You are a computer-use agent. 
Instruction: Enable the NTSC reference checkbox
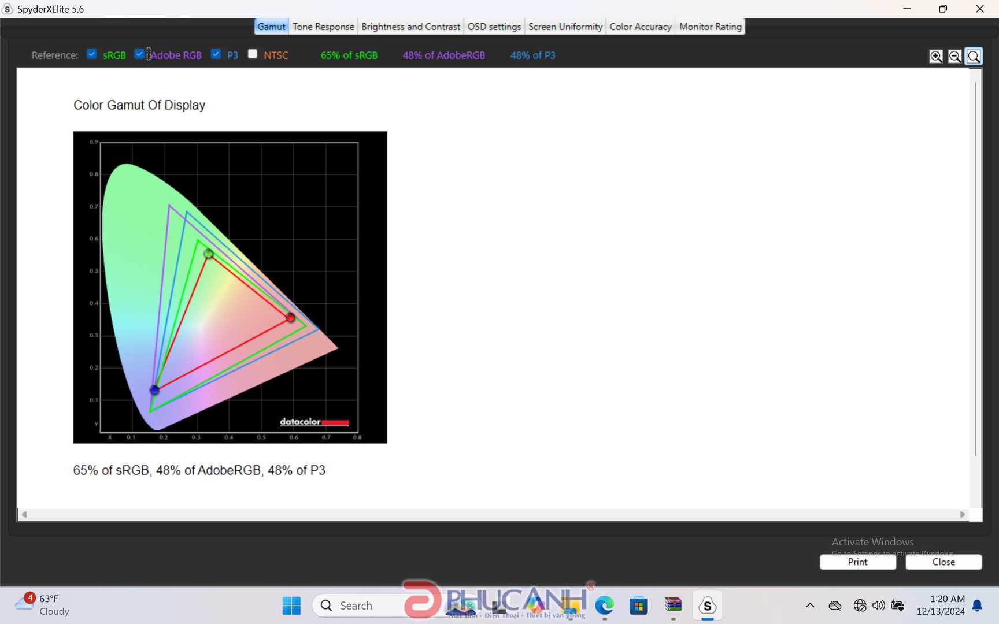pyautogui.click(x=253, y=54)
